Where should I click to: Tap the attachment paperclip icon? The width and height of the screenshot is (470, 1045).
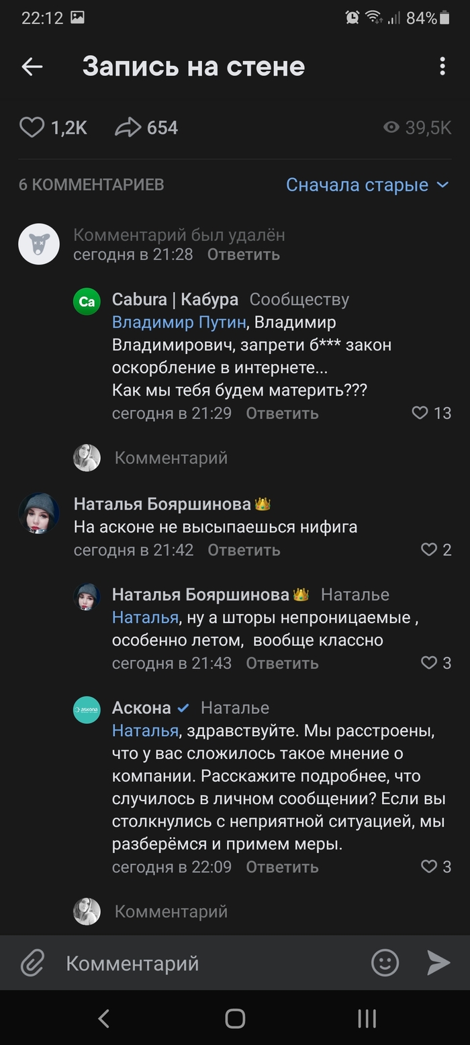point(32,964)
